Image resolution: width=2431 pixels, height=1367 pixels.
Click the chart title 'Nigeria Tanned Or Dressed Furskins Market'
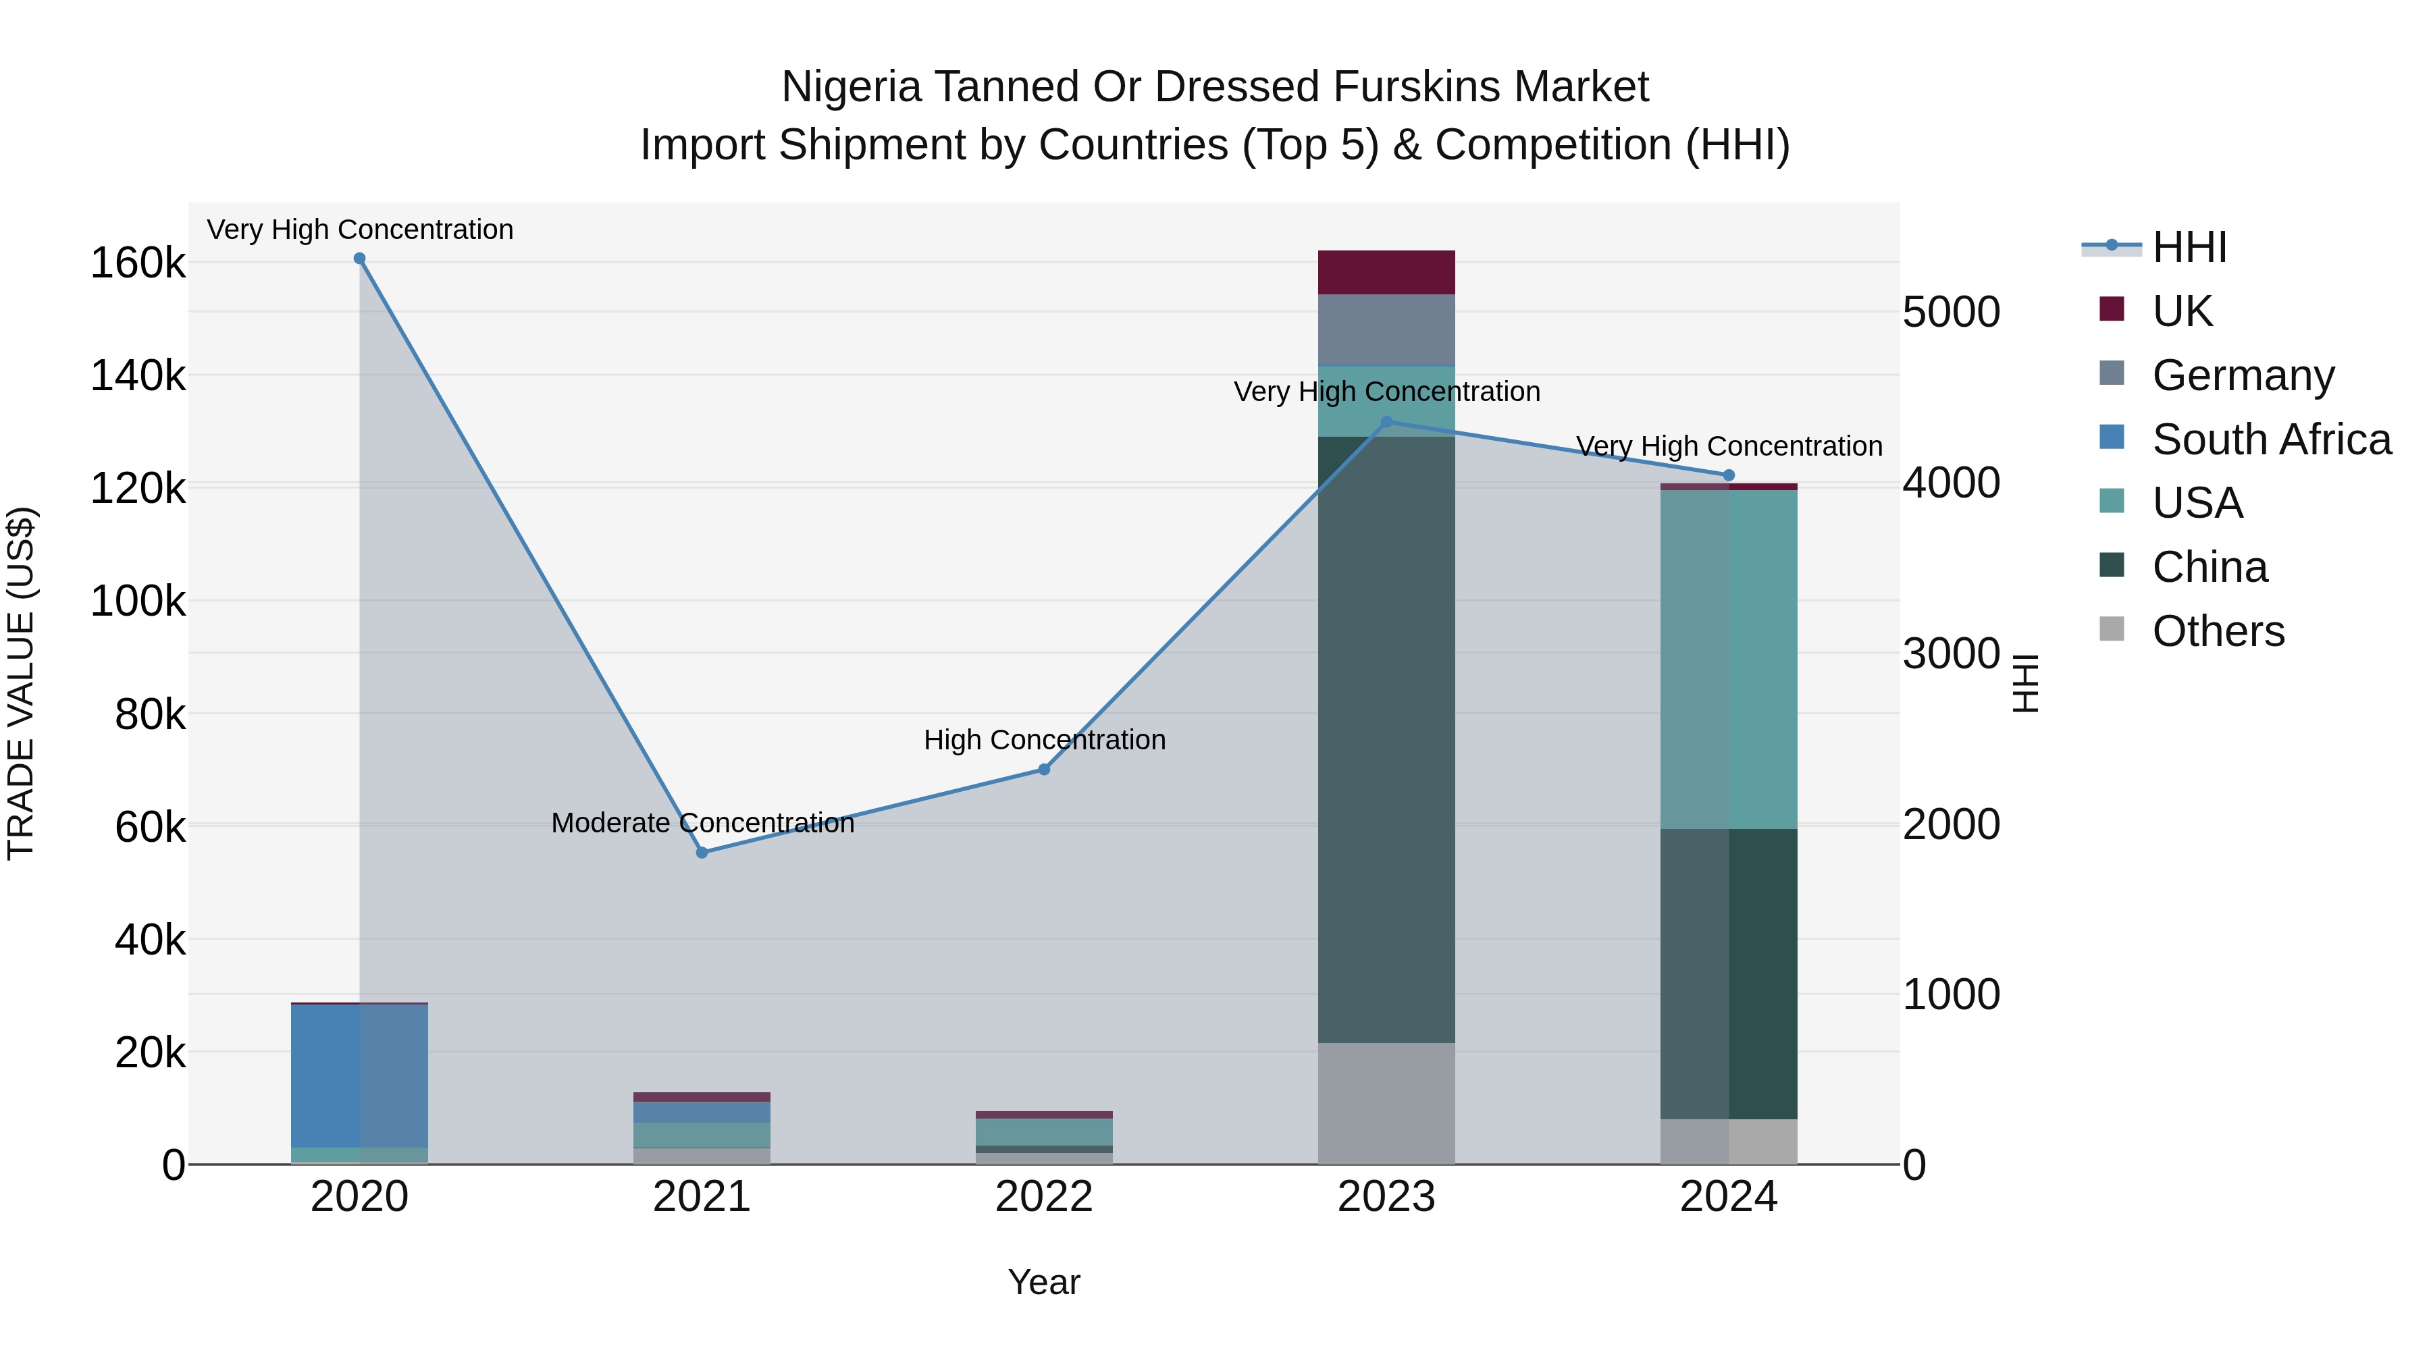1215,87
